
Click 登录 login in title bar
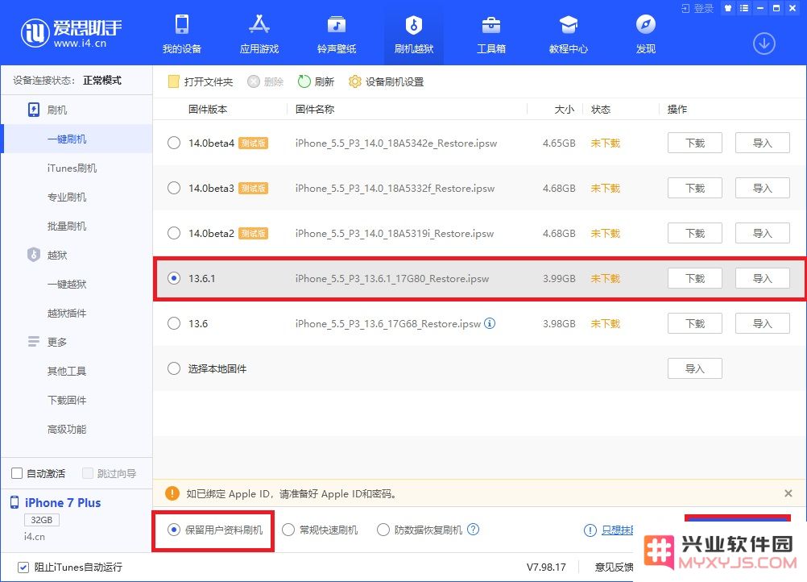pos(698,8)
